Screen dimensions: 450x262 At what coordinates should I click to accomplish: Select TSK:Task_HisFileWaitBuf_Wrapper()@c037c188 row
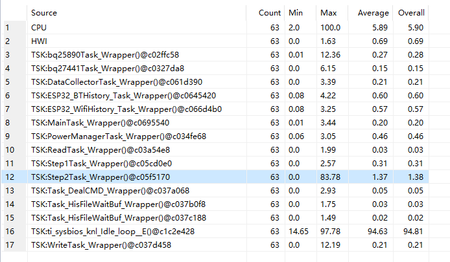pyautogui.click(x=217, y=218)
